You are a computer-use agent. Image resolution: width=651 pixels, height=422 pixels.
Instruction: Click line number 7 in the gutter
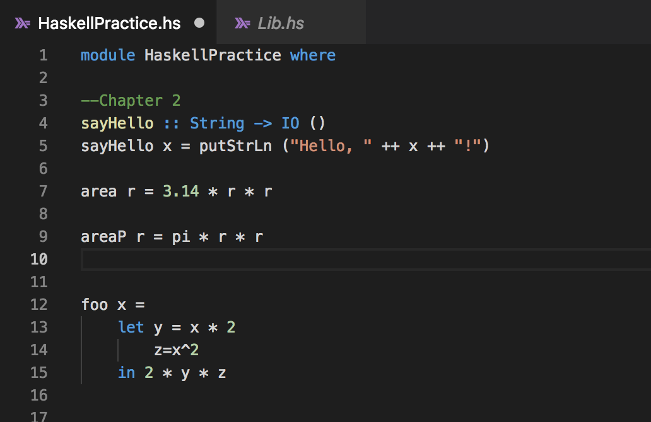[x=43, y=191]
